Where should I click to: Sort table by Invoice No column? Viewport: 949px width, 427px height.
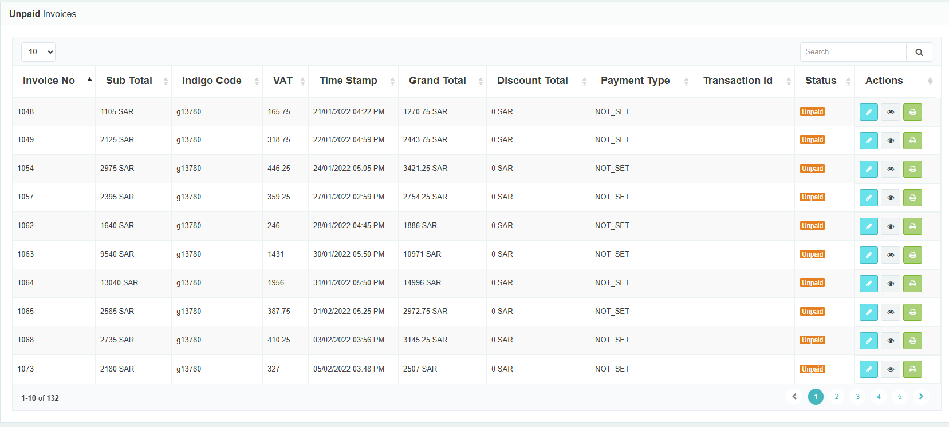click(49, 81)
